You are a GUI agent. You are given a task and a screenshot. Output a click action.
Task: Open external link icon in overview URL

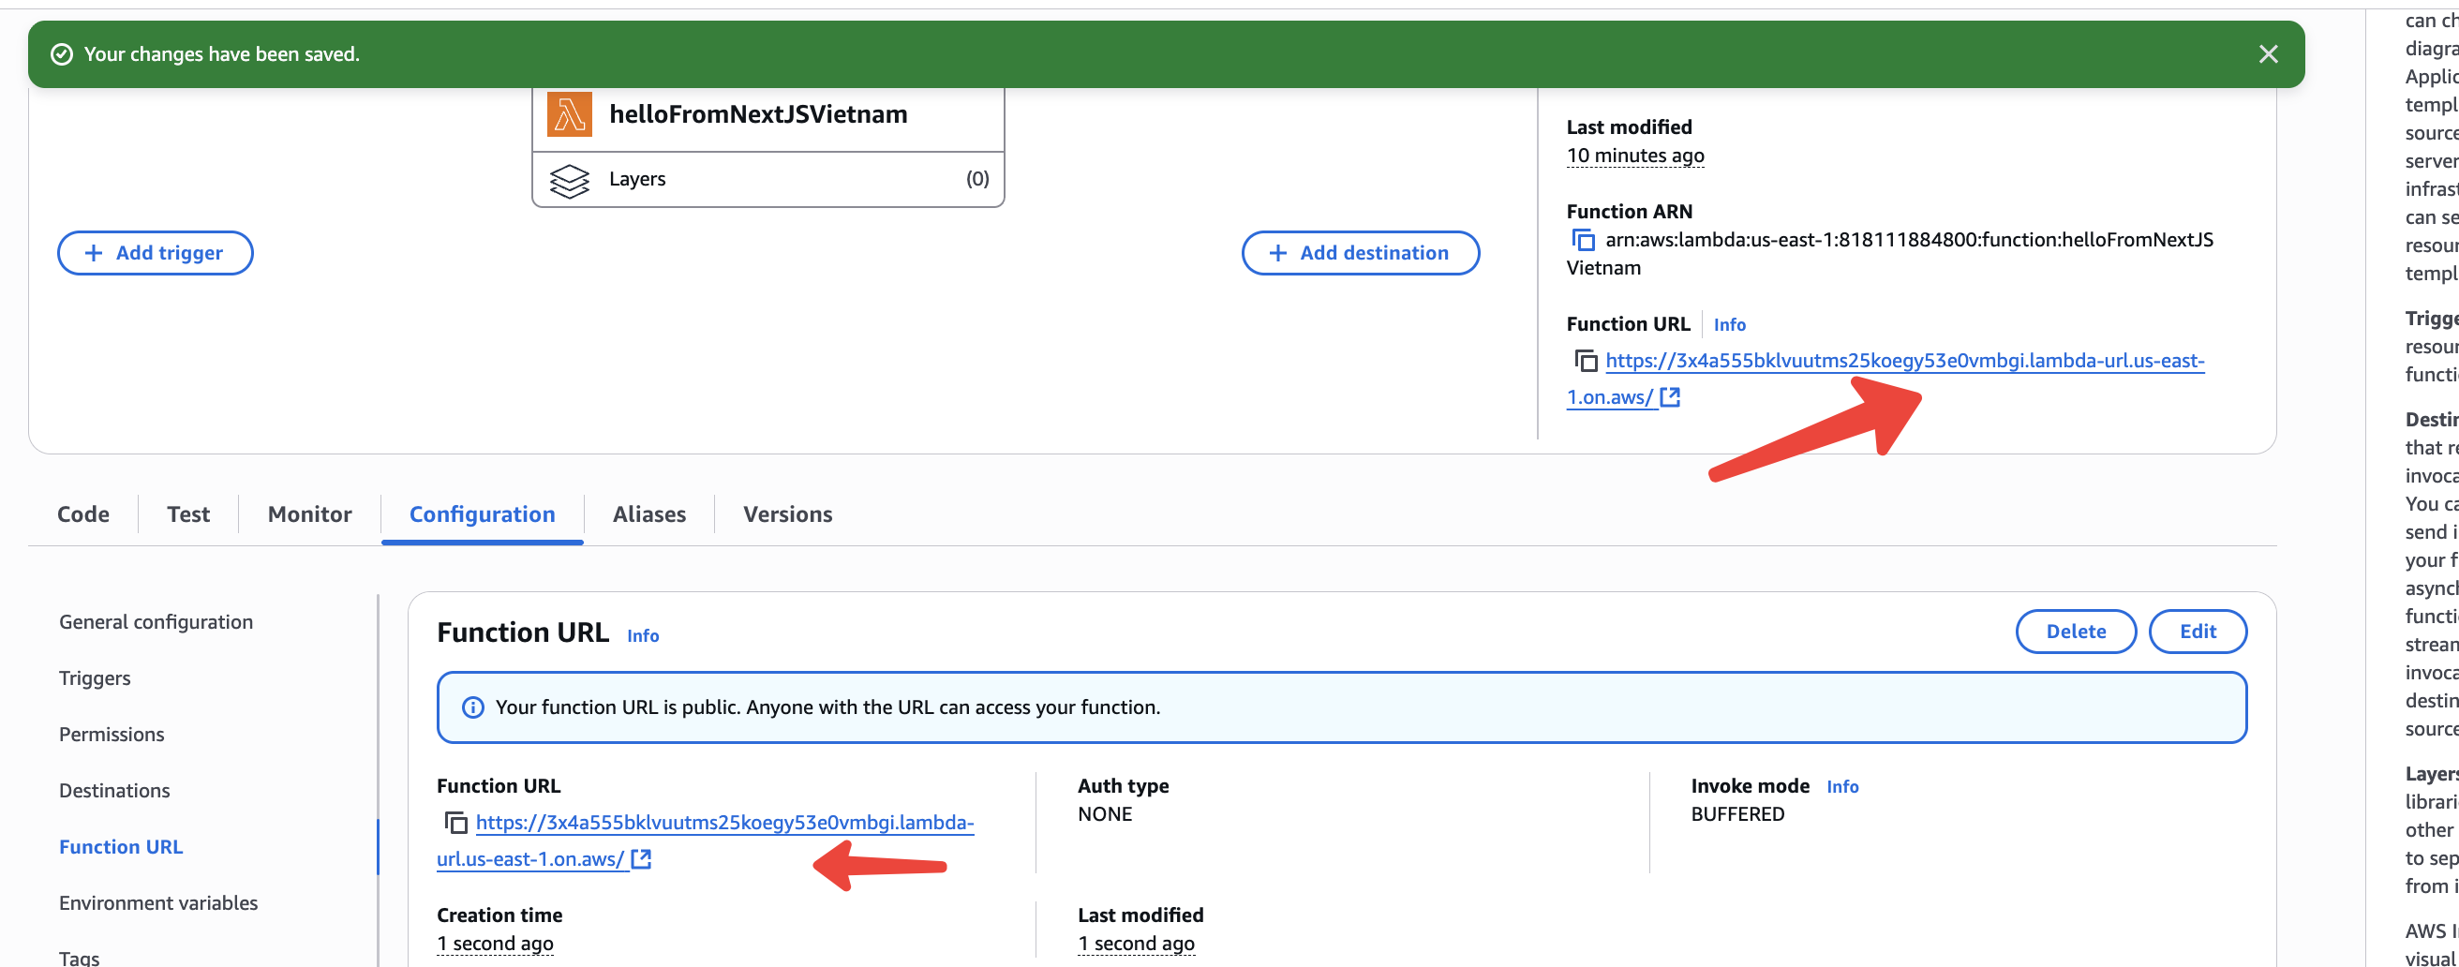[x=1670, y=397]
